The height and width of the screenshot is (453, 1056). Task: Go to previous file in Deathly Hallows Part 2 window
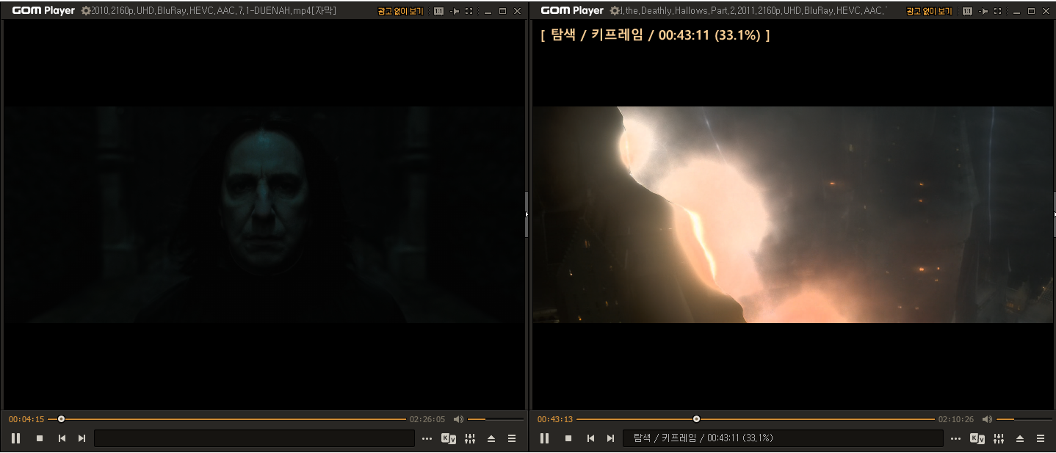[590, 438]
